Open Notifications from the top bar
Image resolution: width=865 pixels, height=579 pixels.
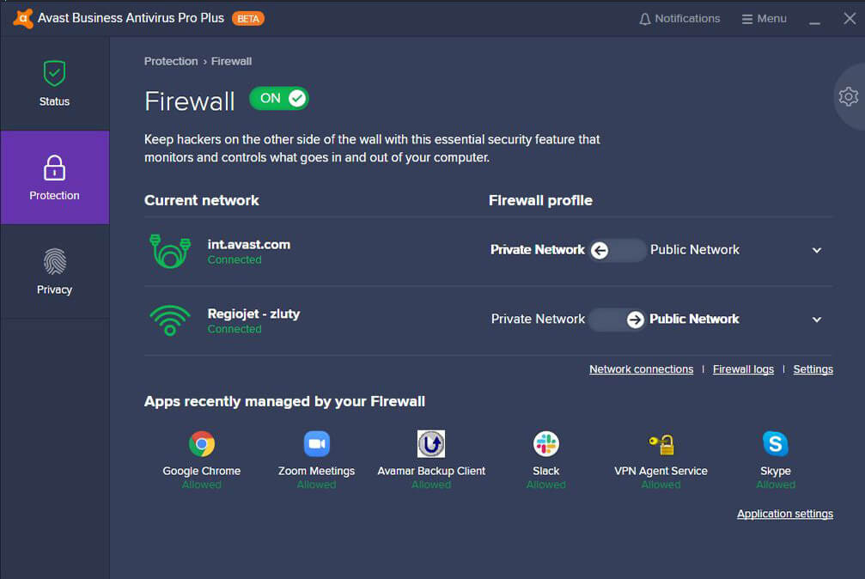(679, 18)
